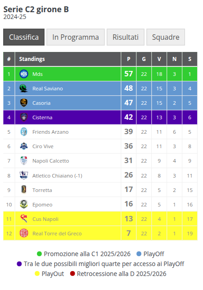
Task: Select the Squadre tab
Action: [166, 37]
